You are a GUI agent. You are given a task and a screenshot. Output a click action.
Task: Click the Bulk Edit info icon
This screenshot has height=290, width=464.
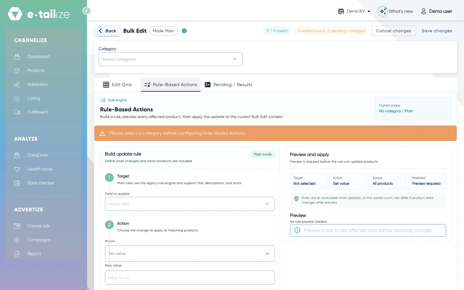click(184, 31)
